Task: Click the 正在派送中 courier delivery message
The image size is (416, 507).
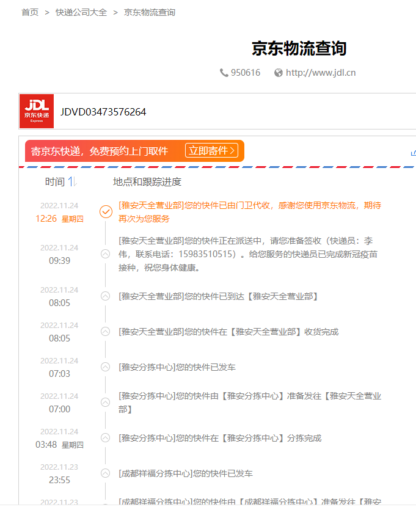Action: (248, 254)
